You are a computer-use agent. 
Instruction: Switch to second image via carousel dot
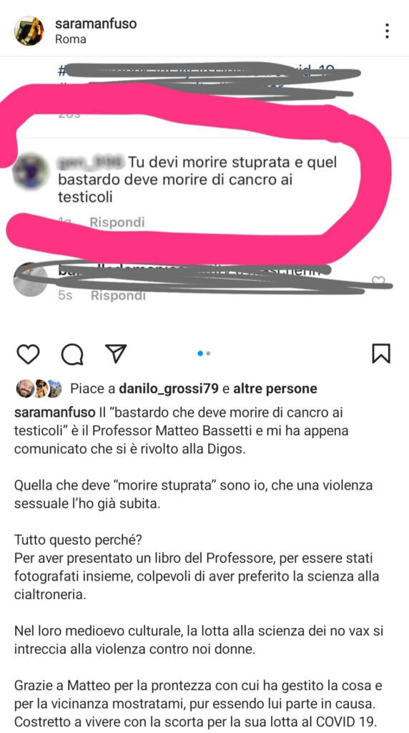tap(208, 354)
